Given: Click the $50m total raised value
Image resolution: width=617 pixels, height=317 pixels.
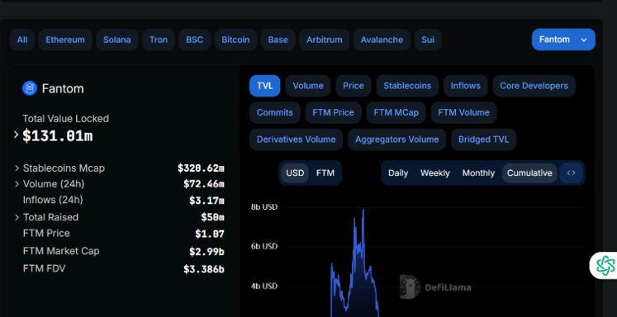Looking at the screenshot, I should click(212, 217).
